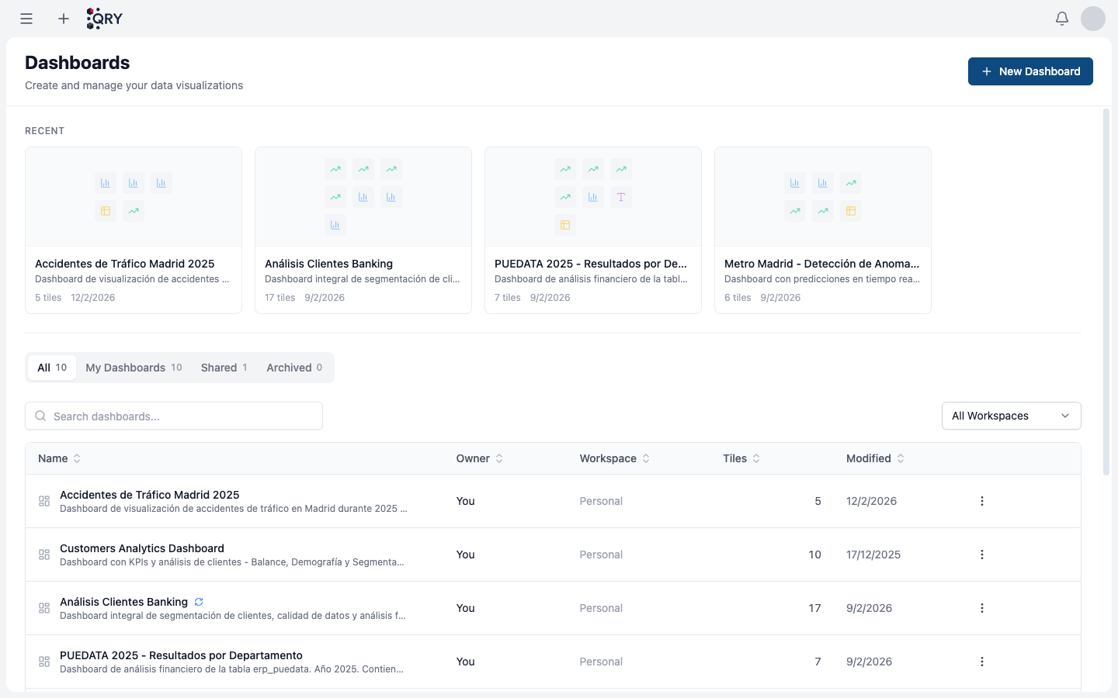Select the All tab
The image size is (1118, 698).
point(52,368)
